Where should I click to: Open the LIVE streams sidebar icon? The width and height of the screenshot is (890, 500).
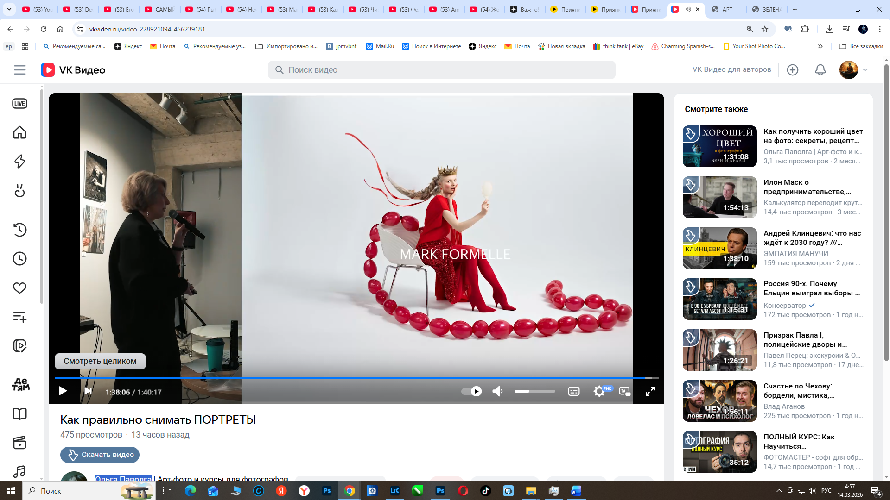coord(19,104)
